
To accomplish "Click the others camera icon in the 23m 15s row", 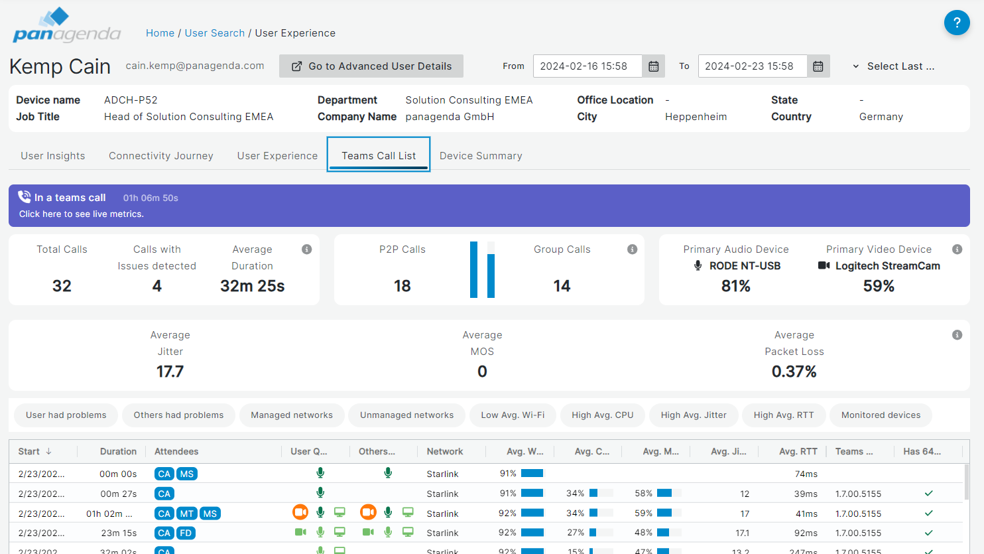I will pos(368,532).
